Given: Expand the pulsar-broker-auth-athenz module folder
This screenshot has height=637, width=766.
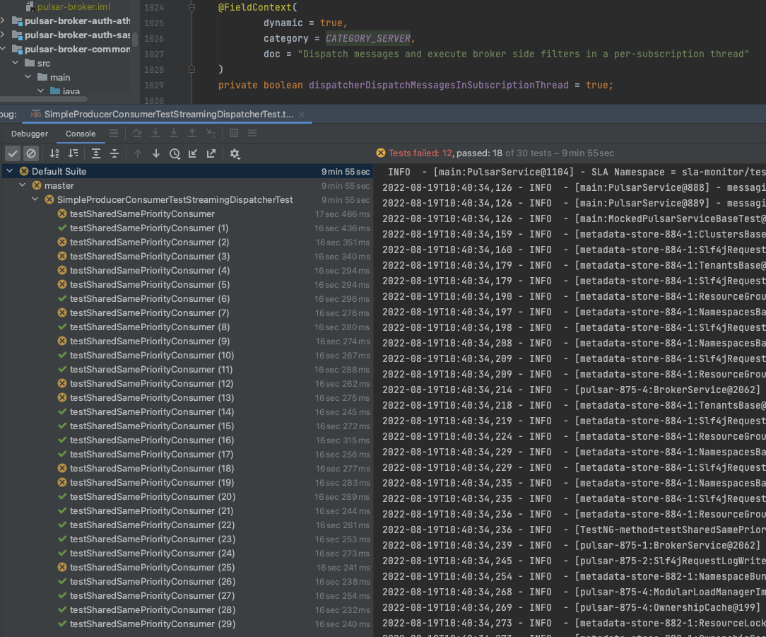Looking at the screenshot, I should (x=3, y=21).
